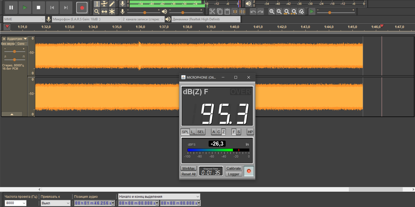Activate the Multi-tool asterisk icon

112,11
